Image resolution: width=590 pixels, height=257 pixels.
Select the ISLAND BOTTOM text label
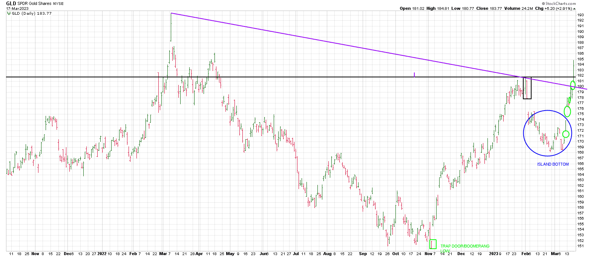[553, 164]
